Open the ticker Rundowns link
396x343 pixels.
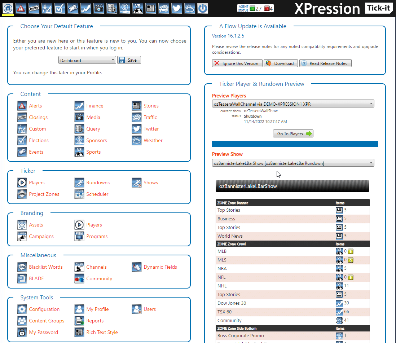[98, 183]
